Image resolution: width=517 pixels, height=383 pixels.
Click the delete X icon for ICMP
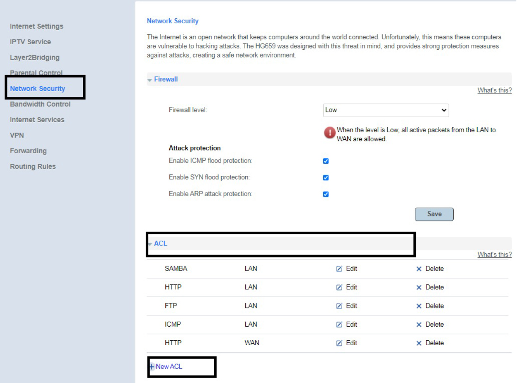[x=419, y=325]
